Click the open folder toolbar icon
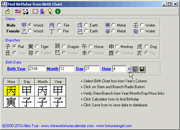This screenshot has height=130, width=180. point(8,11)
